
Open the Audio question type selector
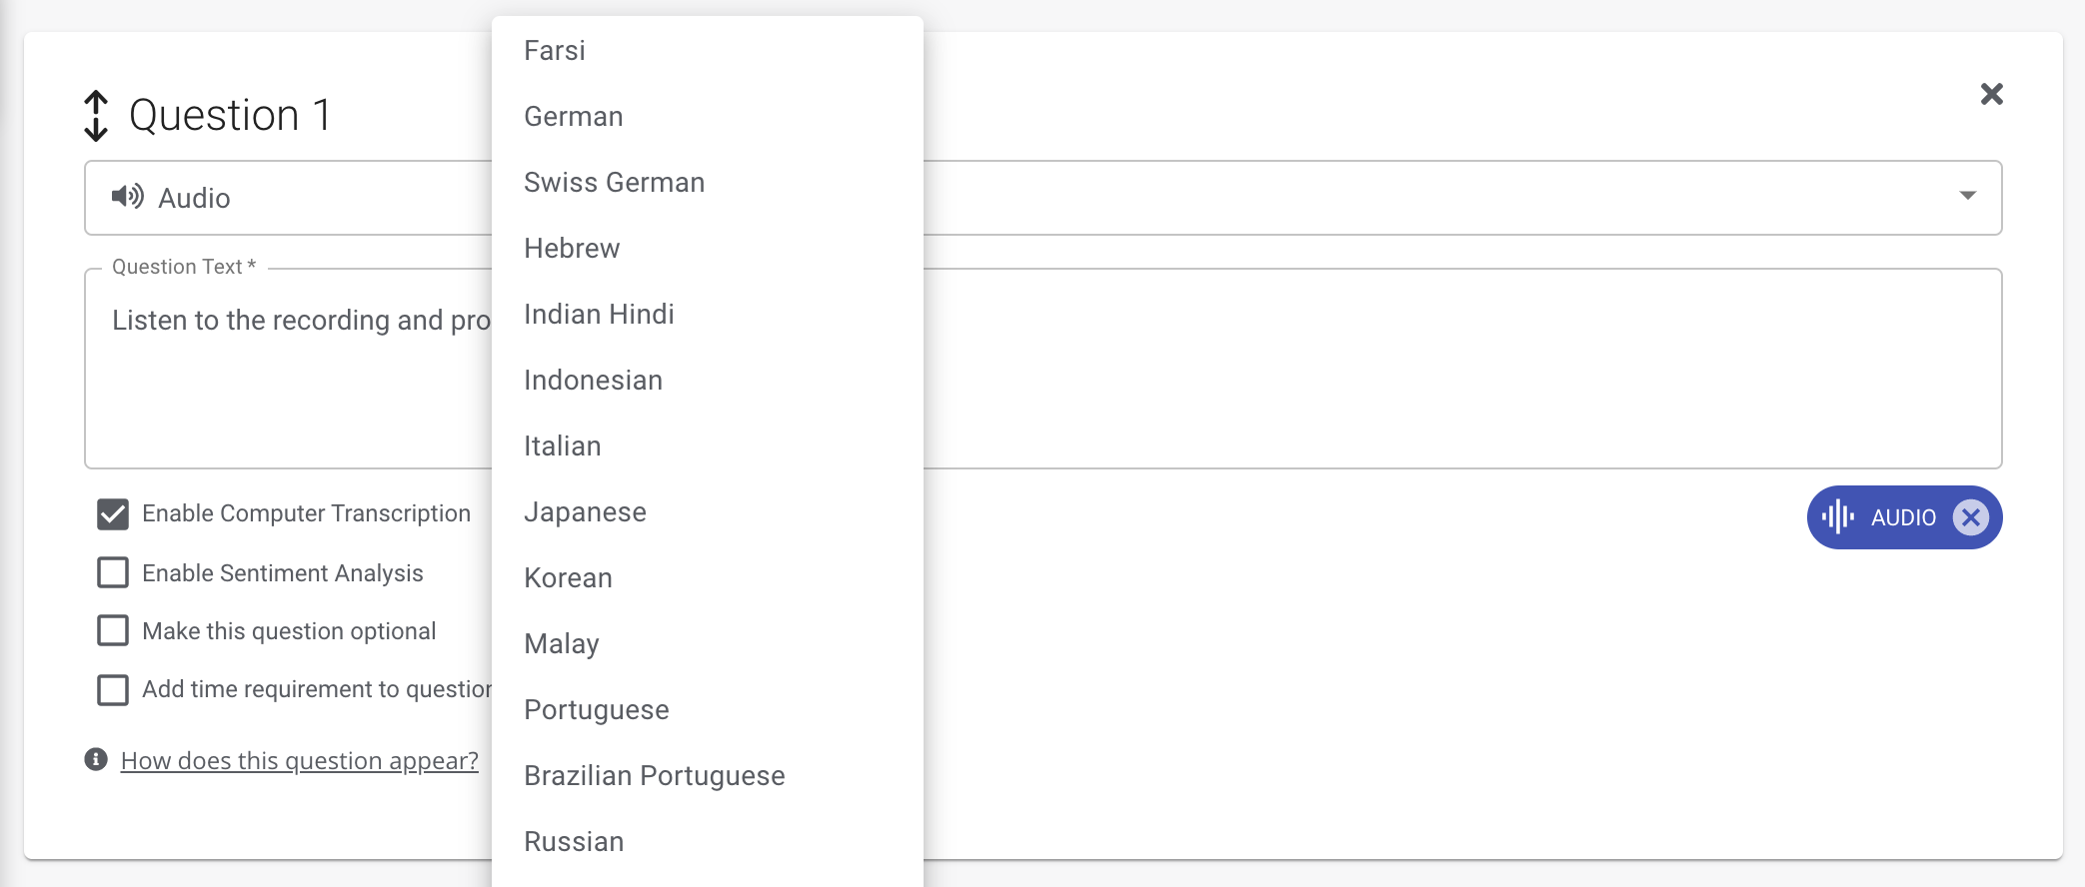tap(300, 198)
